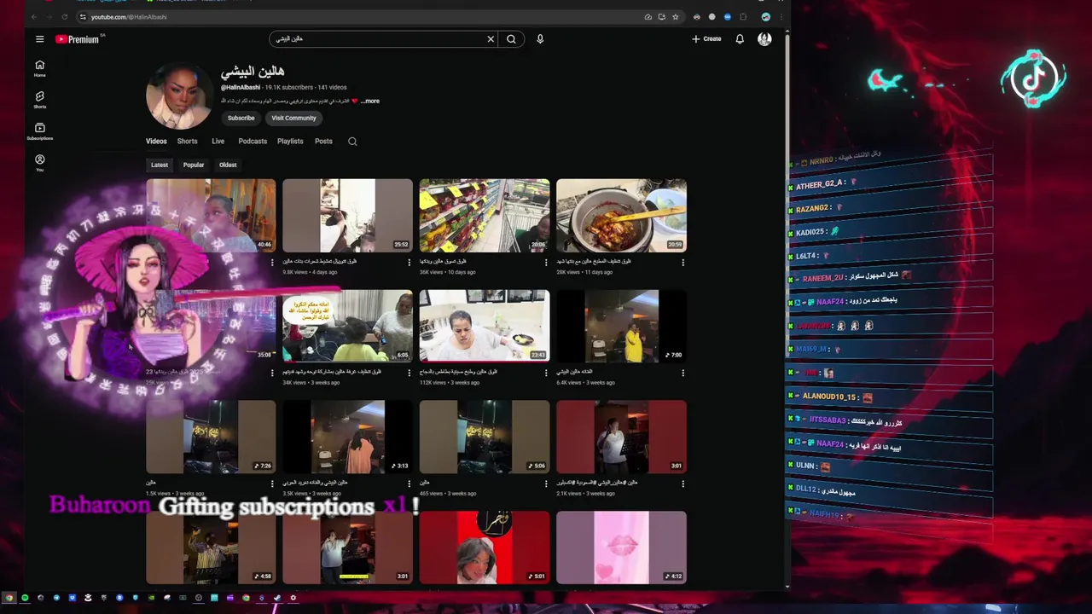The height and width of the screenshot is (614, 1092).
Task: Play the 7:00 video thumbnail
Action: (621, 326)
